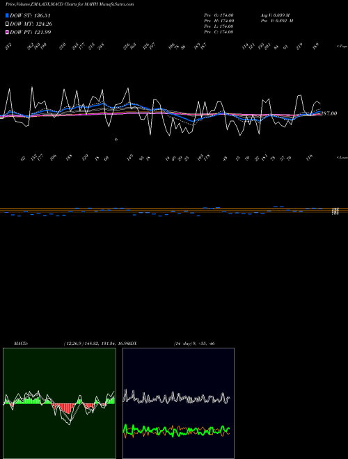The height and width of the screenshot is (459, 348).
Task: Open the MACD histogram panel
Action: [59, 403]
